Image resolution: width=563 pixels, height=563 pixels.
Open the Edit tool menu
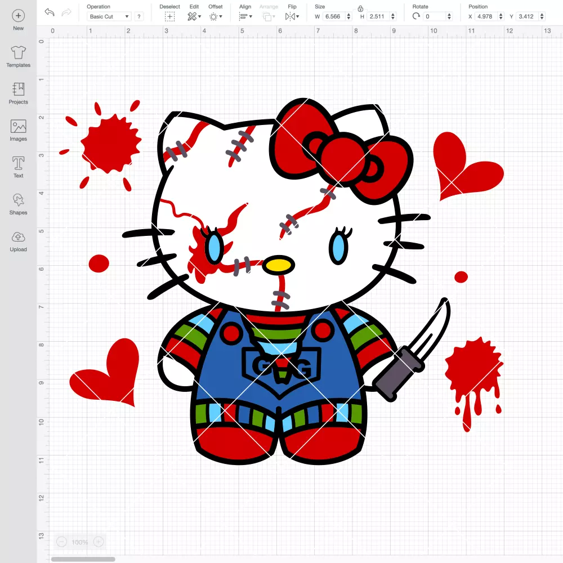(x=194, y=16)
